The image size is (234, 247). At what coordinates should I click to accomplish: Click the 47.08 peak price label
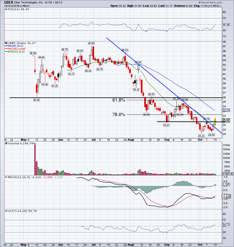[x=91, y=43]
